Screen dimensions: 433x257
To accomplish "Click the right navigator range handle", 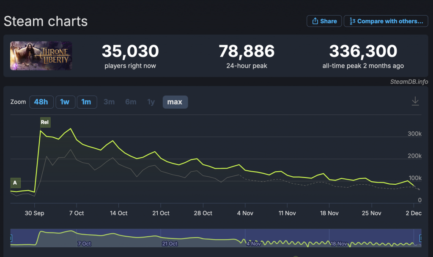I will 421,238.
